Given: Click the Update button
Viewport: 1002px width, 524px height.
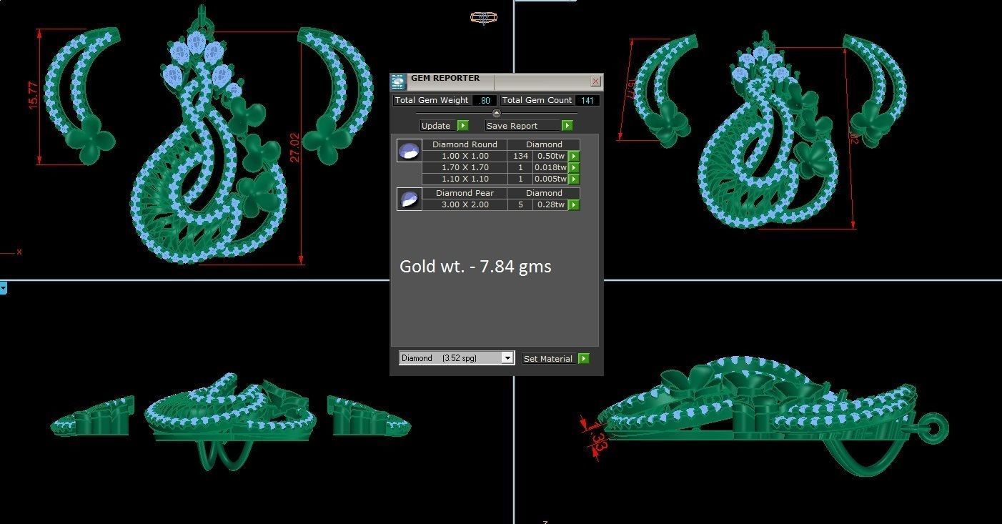Looking at the screenshot, I should (x=438, y=126).
